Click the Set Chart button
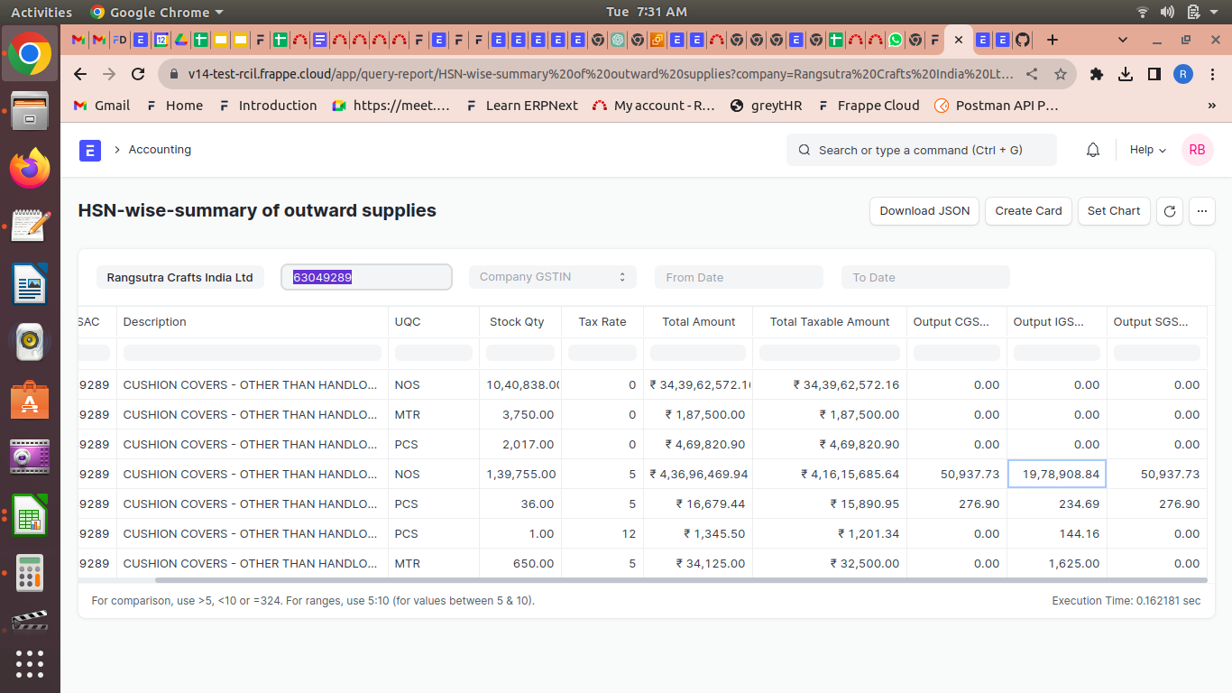 click(1114, 210)
